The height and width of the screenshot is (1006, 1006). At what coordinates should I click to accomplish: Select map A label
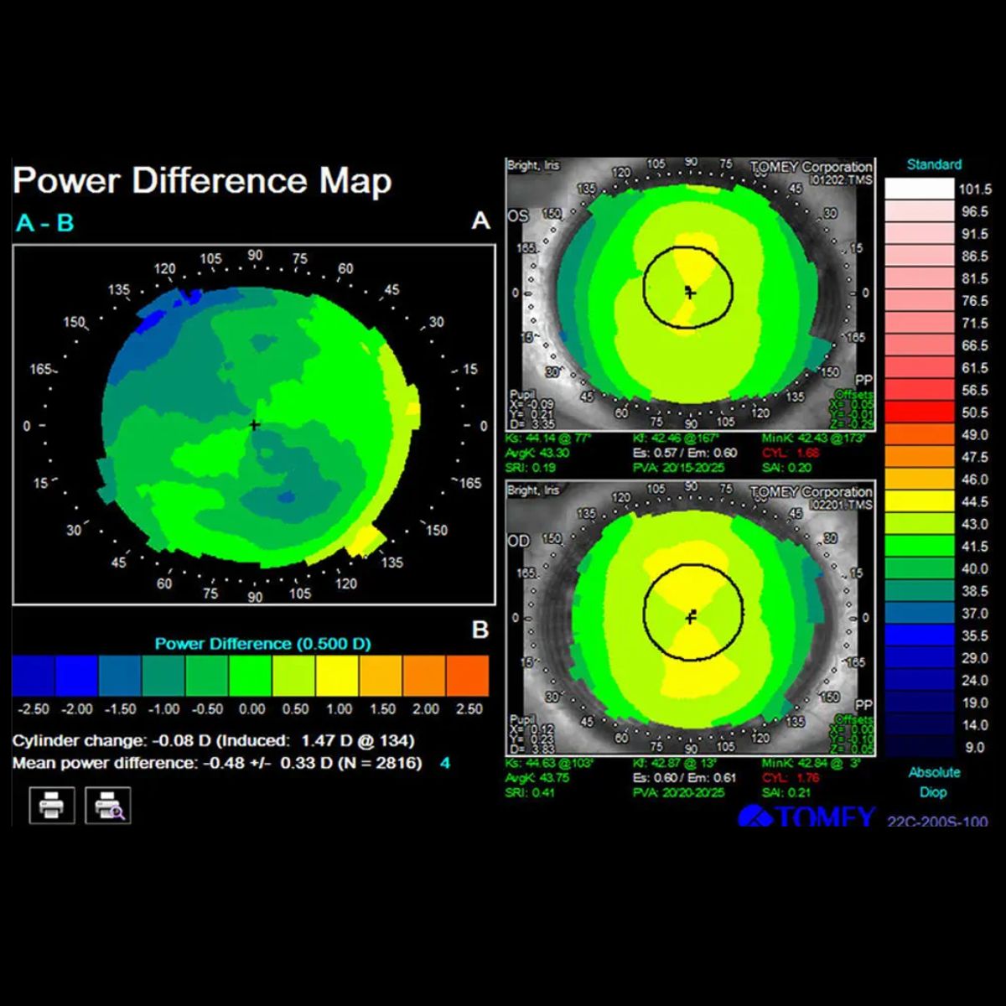coord(480,221)
